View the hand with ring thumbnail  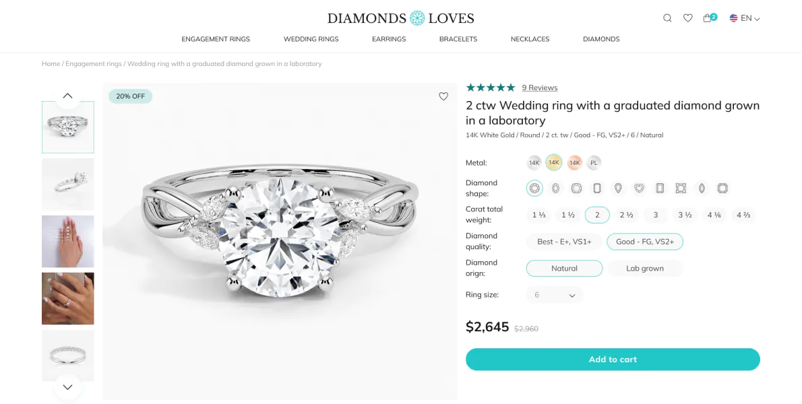(68, 298)
